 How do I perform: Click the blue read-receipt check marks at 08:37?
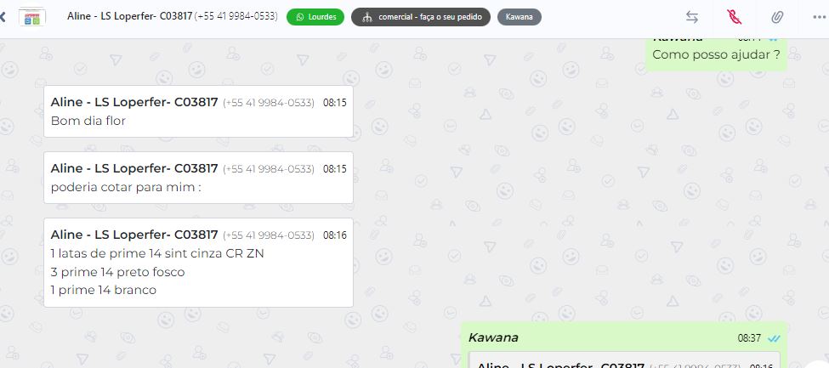[x=774, y=338]
